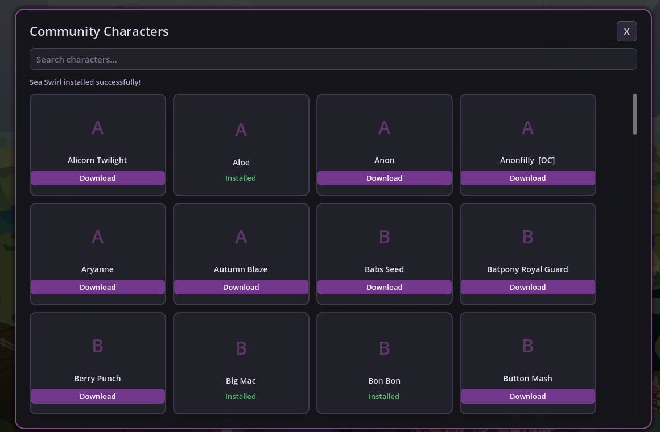Download the Anon character
The image size is (660, 432).
pyautogui.click(x=384, y=178)
